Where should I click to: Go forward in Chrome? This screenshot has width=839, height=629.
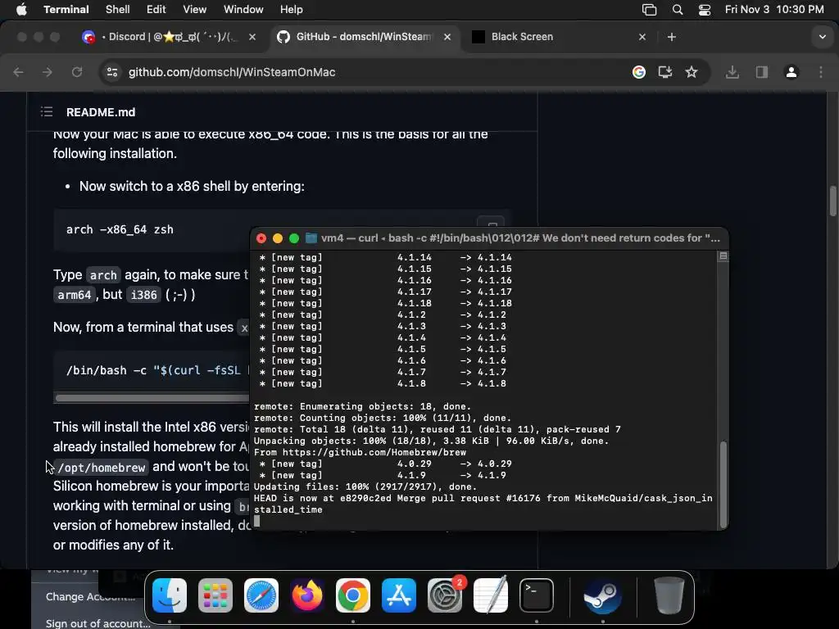click(x=47, y=72)
